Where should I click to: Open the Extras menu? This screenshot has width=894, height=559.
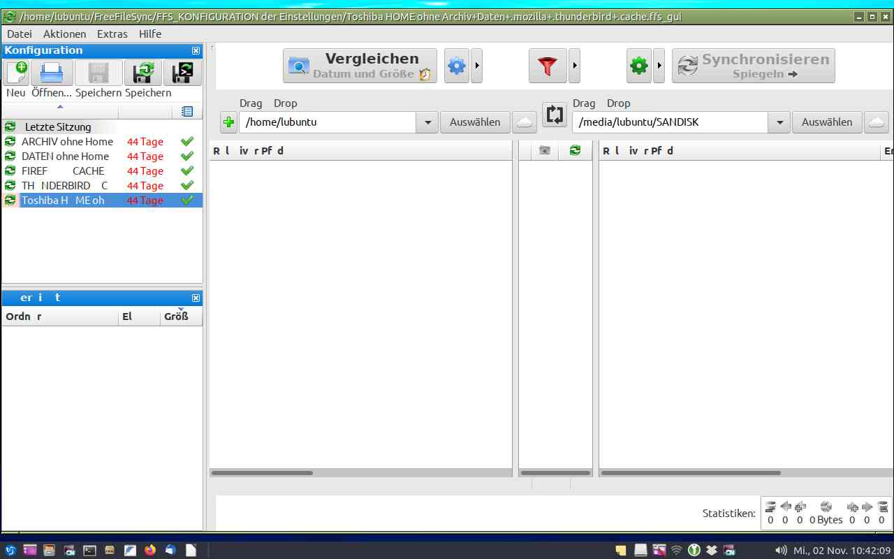pos(112,34)
